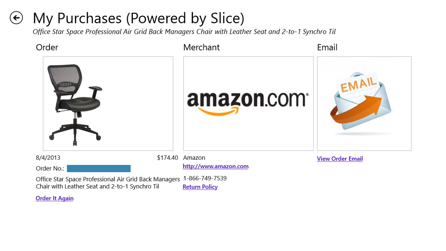Click the circular navigation icon top-left
Image resolution: width=446 pixels, height=251 pixels.
[16, 18]
